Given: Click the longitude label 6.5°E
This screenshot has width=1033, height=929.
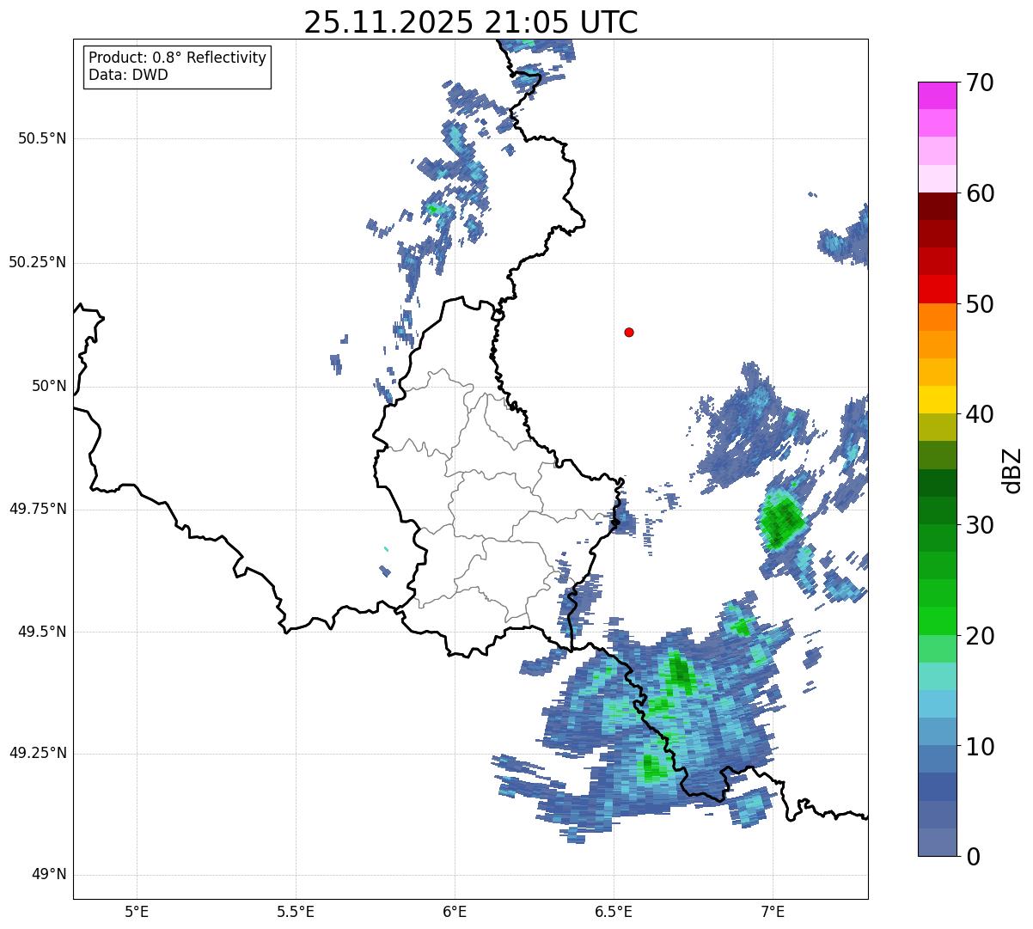Looking at the screenshot, I should (614, 911).
